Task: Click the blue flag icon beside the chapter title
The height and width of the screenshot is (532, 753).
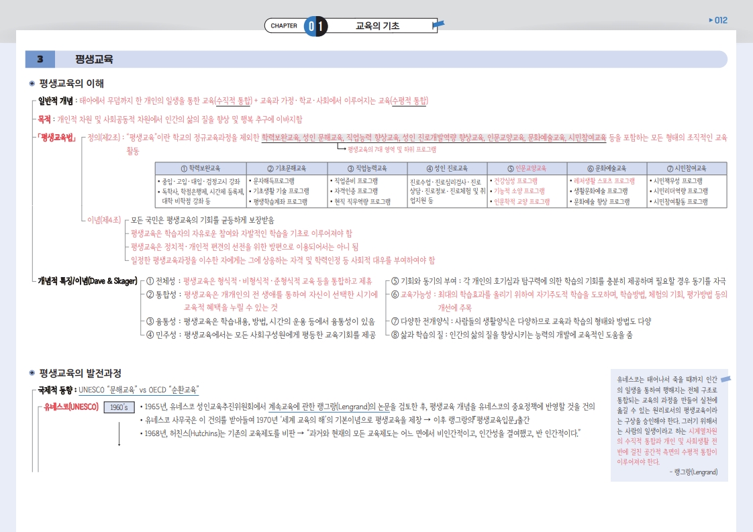Action: pos(438,26)
